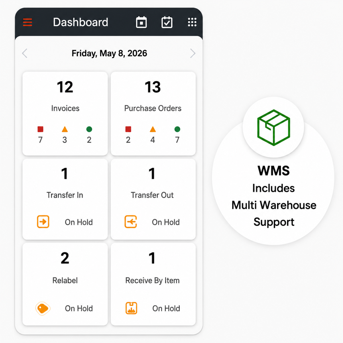The image size is (343, 343).
Task: Click the Transfer Out arrow icon
Action: tap(131, 222)
